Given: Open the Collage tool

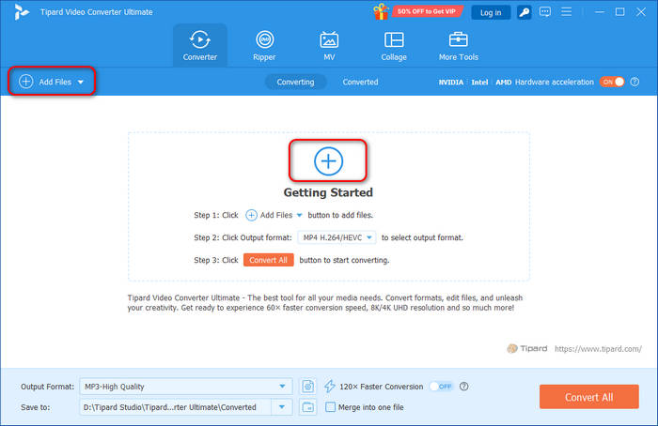Looking at the screenshot, I should click(394, 45).
